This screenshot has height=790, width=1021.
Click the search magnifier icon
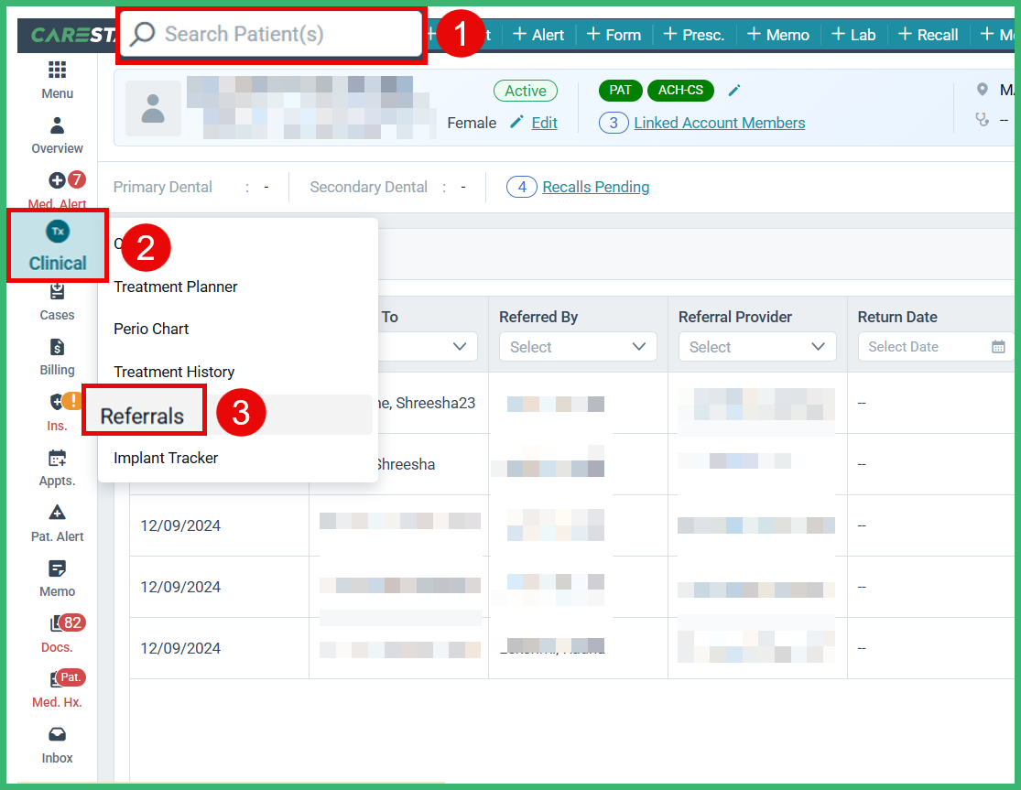pyautogui.click(x=143, y=34)
